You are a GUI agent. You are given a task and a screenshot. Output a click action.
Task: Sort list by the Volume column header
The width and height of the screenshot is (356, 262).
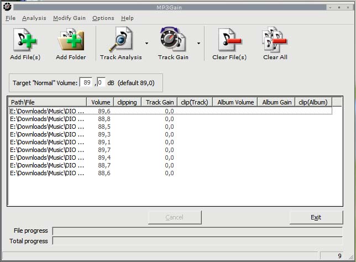(100, 102)
